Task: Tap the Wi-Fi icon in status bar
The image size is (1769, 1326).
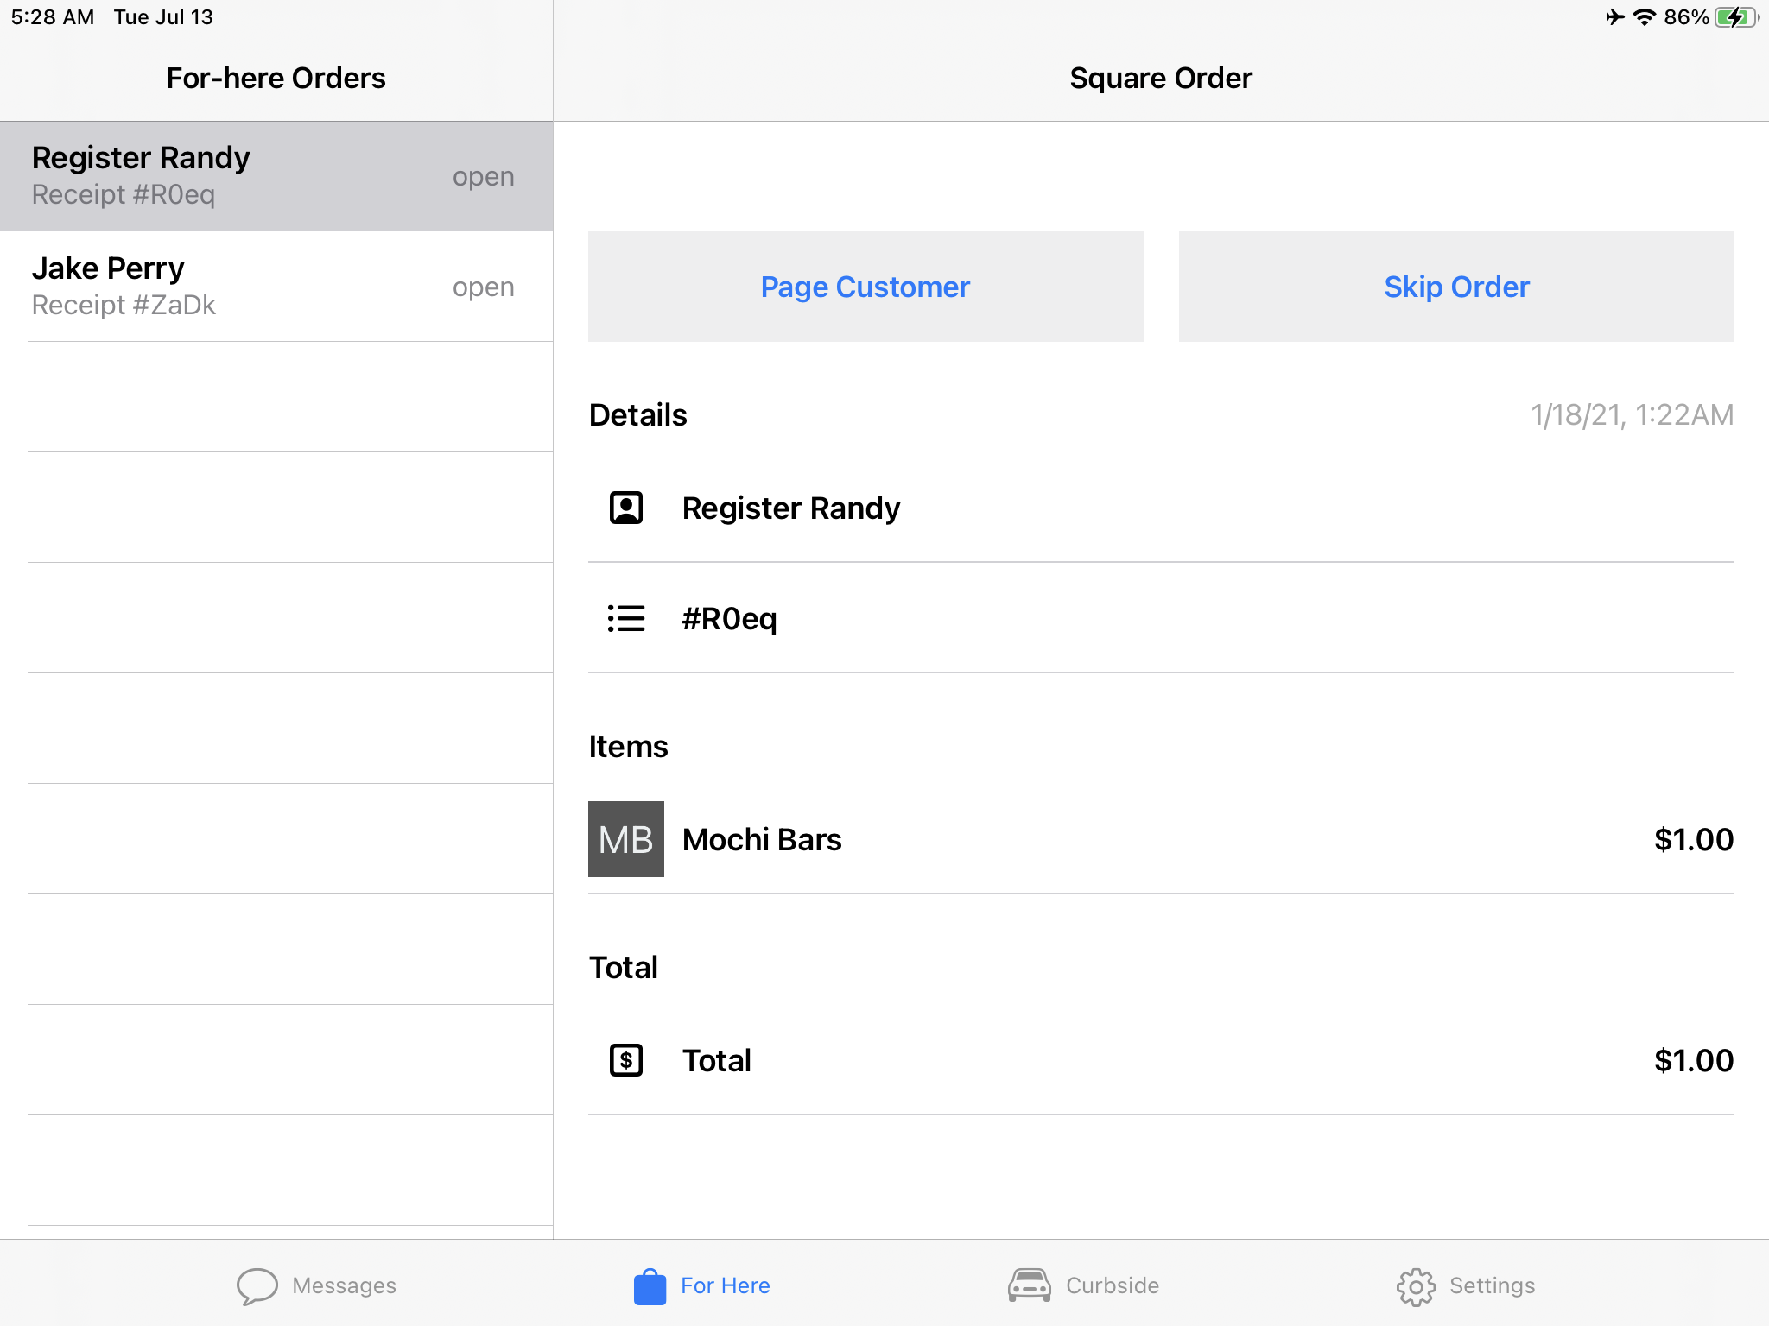Action: 1645,17
